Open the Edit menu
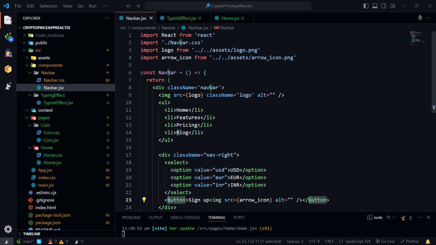 (31, 6)
